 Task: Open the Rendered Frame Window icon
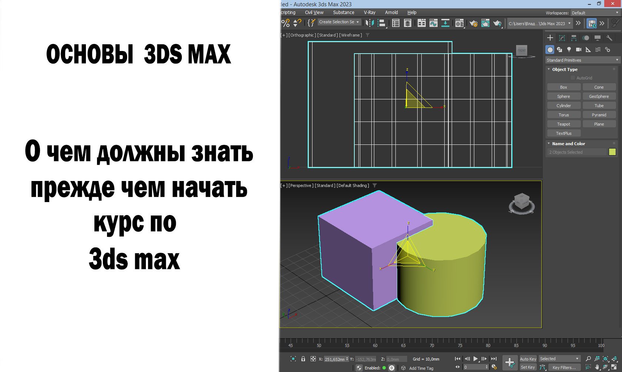(485, 23)
